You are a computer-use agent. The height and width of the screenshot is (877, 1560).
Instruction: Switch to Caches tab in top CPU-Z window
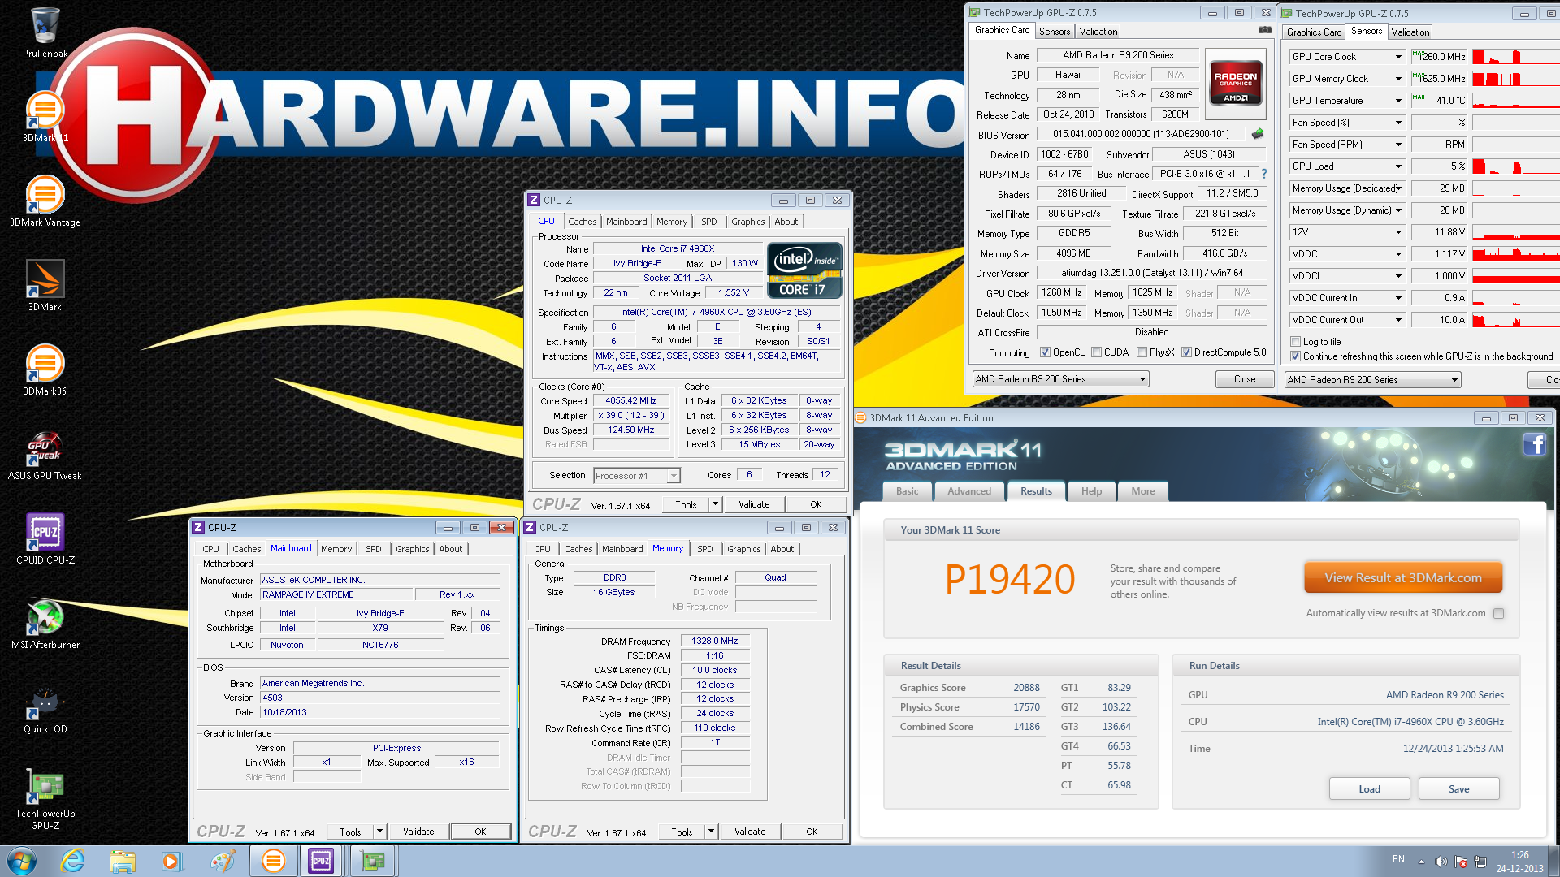582,222
